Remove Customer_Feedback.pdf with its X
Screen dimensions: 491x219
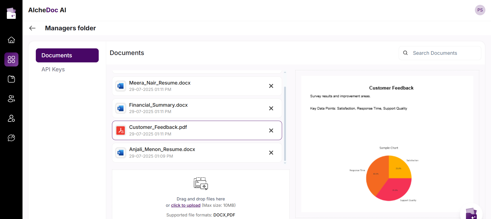(271, 130)
